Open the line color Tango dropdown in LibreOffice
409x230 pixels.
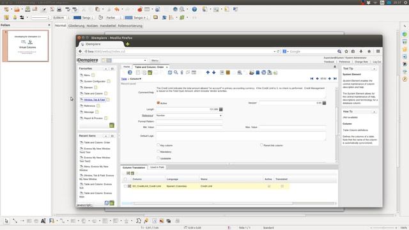click(92, 18)
